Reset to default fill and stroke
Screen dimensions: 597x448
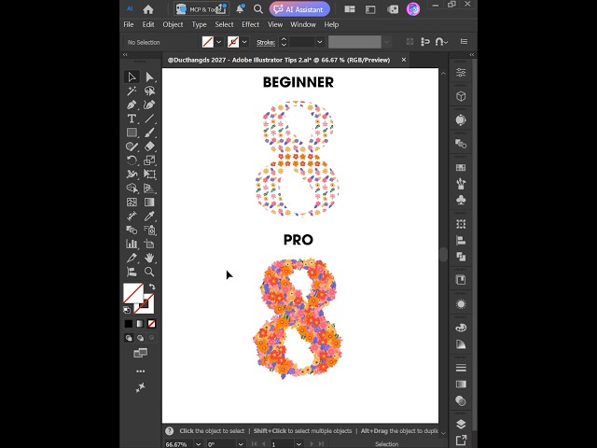point(127,310)
